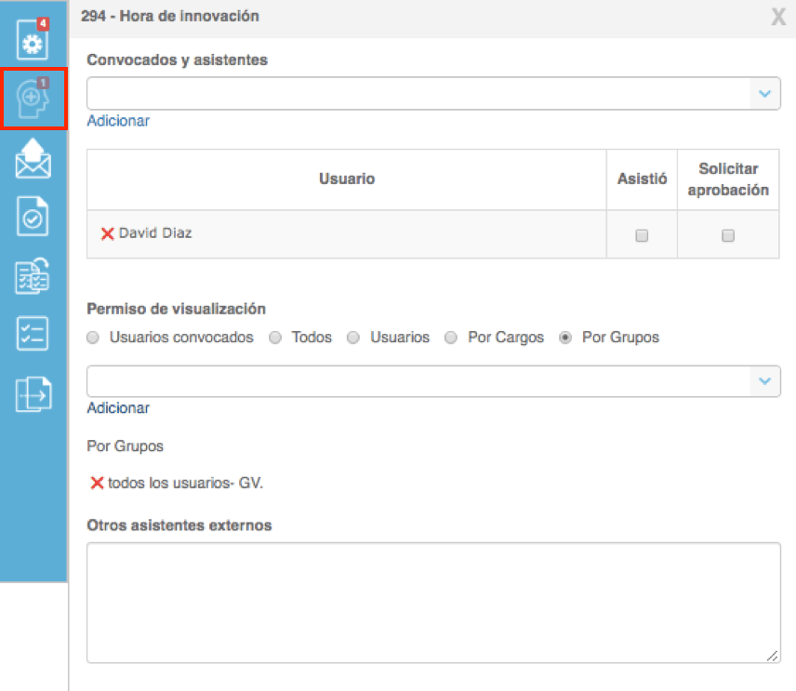Open the dropdown chevron under Convocados

pos(765,93)
